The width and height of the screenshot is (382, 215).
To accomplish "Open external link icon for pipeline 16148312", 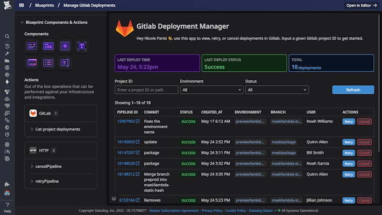I will point(138,174).
